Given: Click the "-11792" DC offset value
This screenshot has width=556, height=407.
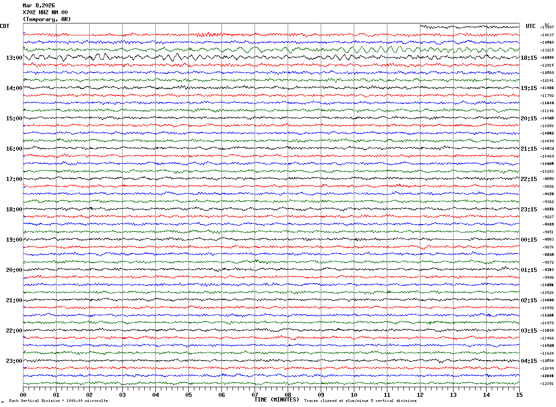Looking at the screenshot, I should tap(547, 96).
